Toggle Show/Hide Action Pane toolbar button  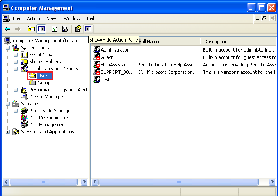coord(88,29)
